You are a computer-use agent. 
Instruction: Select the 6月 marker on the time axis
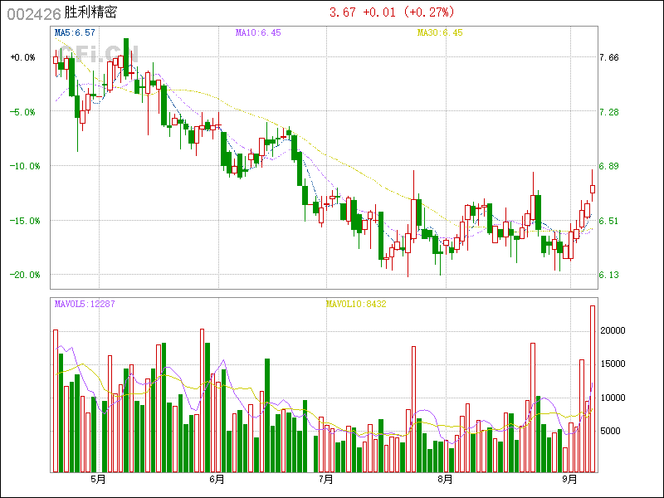pyautogui.click(x=217, y=479)
